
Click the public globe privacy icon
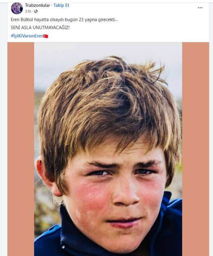click(x=36, y=11)
